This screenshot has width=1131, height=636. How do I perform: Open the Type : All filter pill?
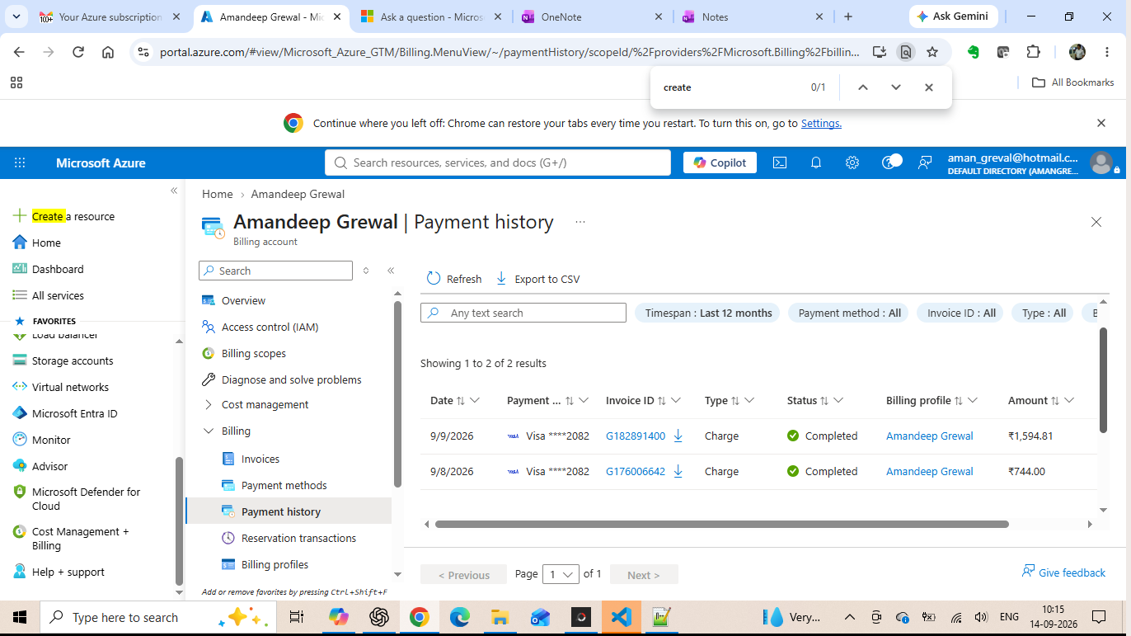tap(1043, 313)
